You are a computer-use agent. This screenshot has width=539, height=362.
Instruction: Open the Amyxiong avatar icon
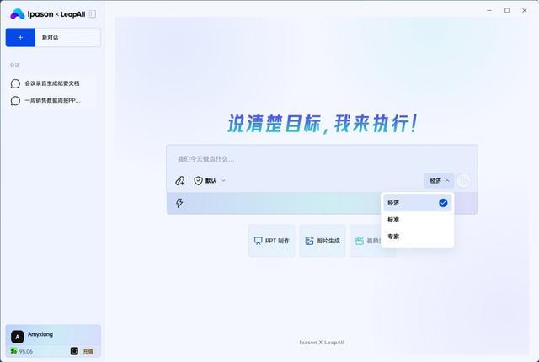(x=17, y=337)
